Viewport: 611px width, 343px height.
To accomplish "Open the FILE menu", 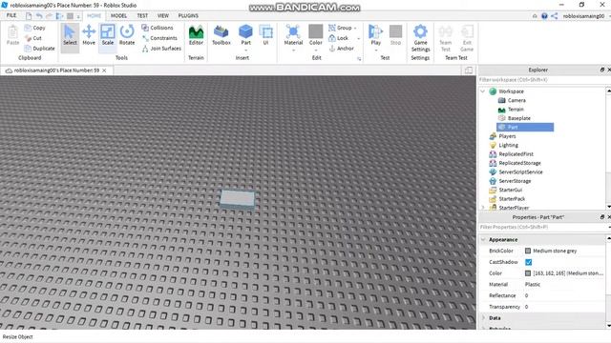I will point(11,15).
